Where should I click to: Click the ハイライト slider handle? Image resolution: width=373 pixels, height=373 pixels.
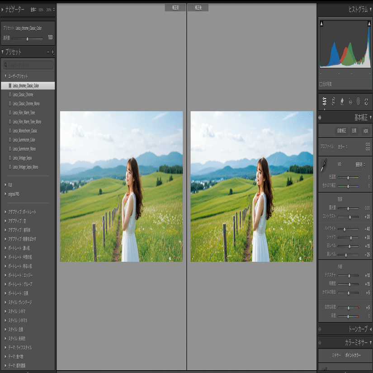(345, 229)
